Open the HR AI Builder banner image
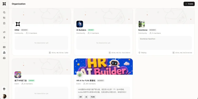Screen dimensions: 198x99 point(103,67)
